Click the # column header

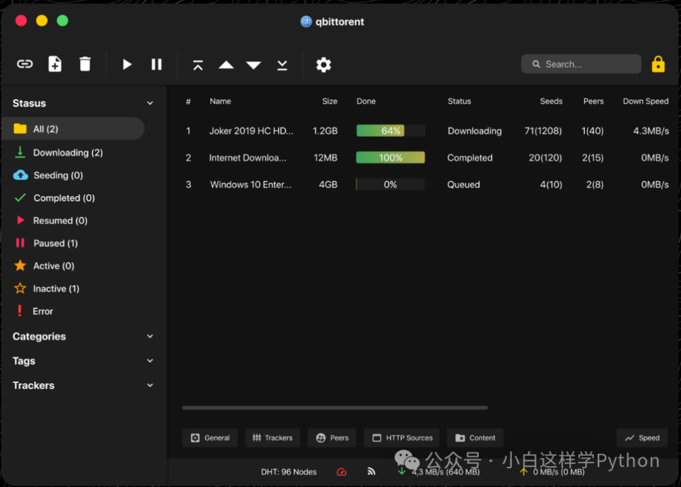[x=188, y=102]
